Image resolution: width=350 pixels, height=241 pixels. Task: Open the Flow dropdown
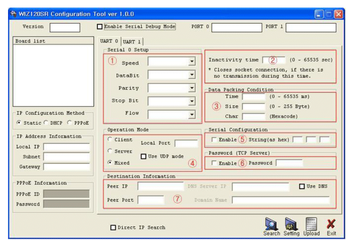192,115
